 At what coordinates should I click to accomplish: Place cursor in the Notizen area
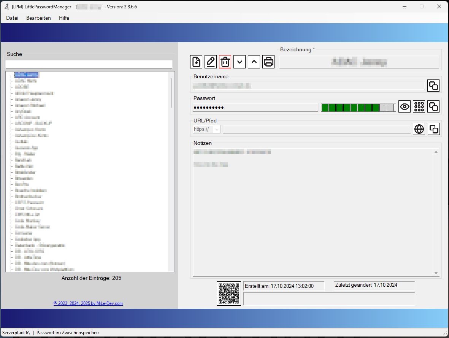313,212
